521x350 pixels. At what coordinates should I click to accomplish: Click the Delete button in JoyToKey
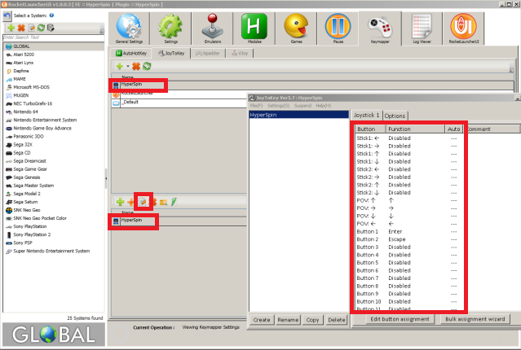click(x=337, y=320)
